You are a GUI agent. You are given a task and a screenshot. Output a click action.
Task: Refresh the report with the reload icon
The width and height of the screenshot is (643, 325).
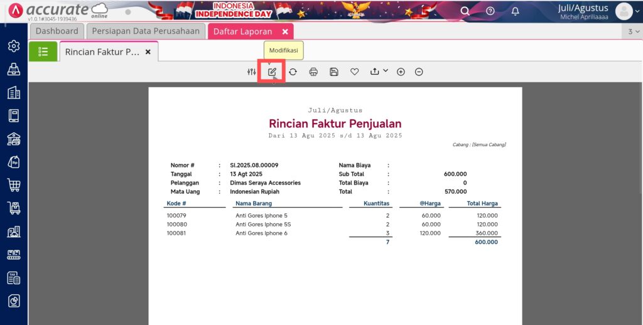(293, 72)
